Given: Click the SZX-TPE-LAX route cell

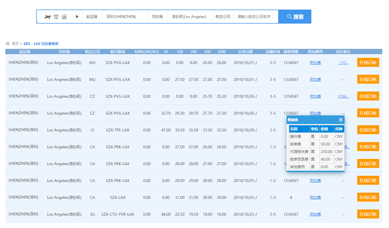Looking at the screenshot, I should pyautogui.click(x=118, y=130).
